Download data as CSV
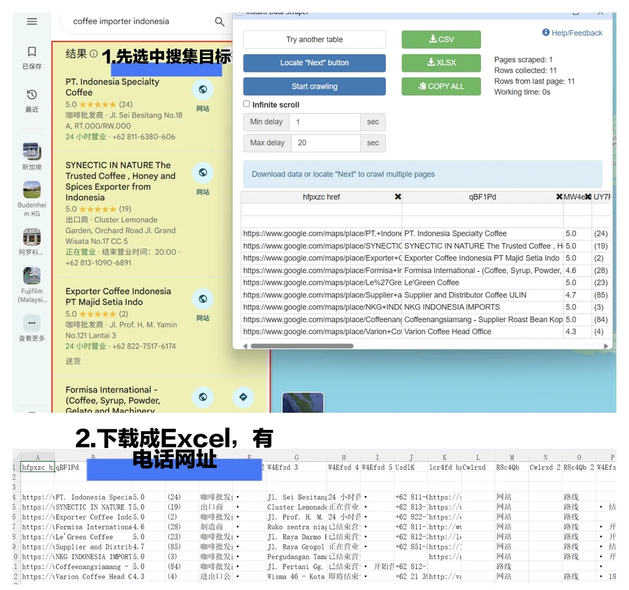The width and height of the screenshot is (629, 590). coord(441,39)
